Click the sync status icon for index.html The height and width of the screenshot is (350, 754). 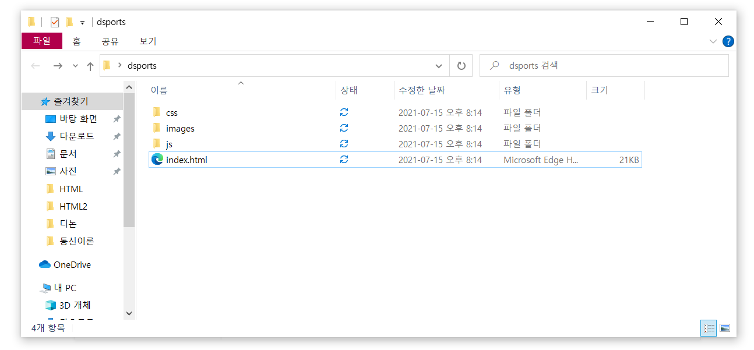tap(344, 160)
